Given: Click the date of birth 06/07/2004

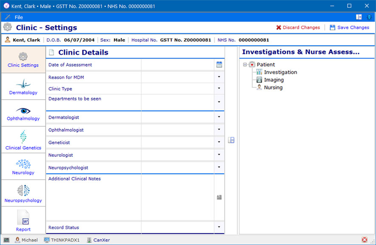Looking at the screenshot, I should click(x=79, y=40).
